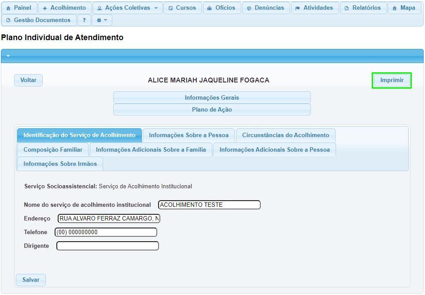Open the Denúncias menu item
The image size is (425, 295).
pyautogui.click(x=266, y=8)
